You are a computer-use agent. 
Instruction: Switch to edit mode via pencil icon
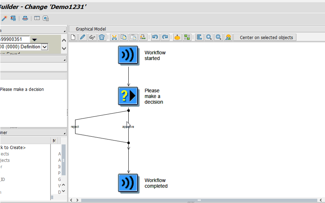[82, 37]
